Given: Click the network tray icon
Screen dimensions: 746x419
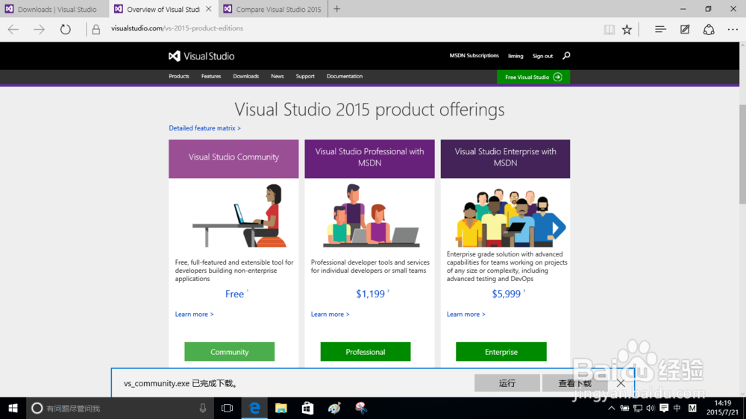Looking at the screenshot, I should tap(638, 408).
